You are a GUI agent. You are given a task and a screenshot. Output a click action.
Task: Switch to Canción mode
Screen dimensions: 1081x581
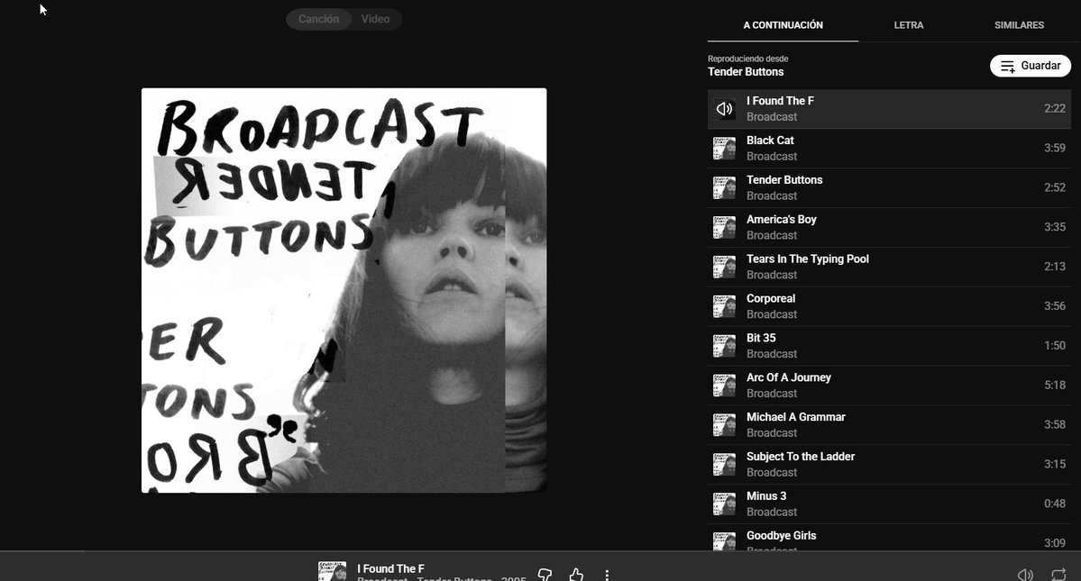point(318,19)
